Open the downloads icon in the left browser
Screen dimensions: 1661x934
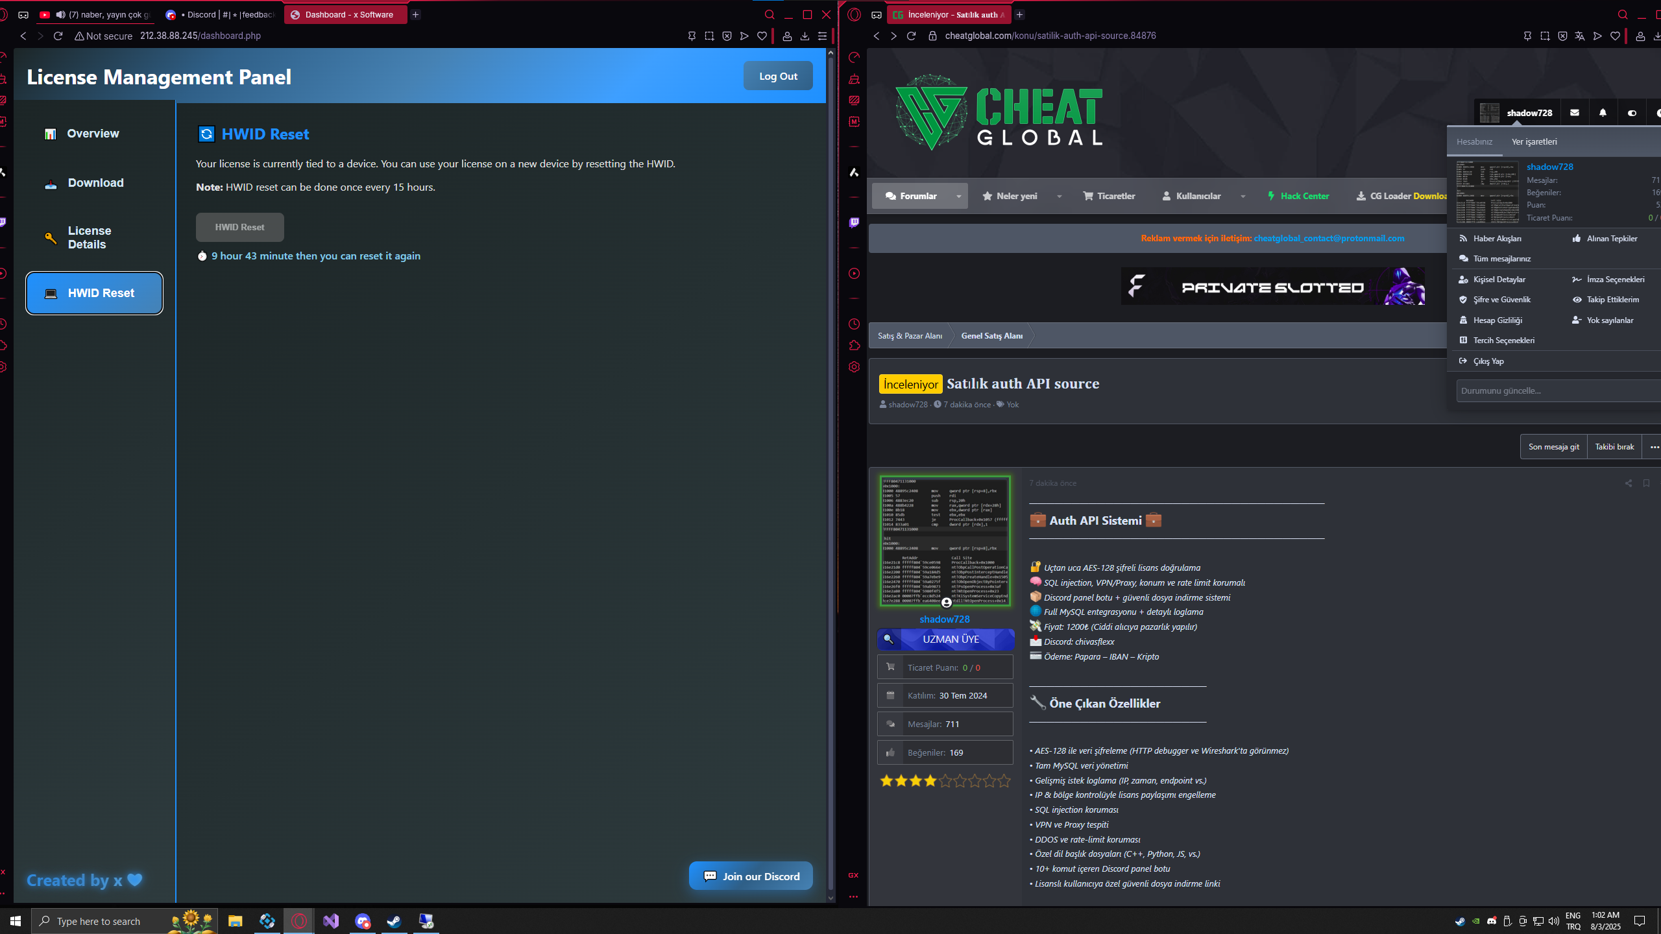point(805,36)
